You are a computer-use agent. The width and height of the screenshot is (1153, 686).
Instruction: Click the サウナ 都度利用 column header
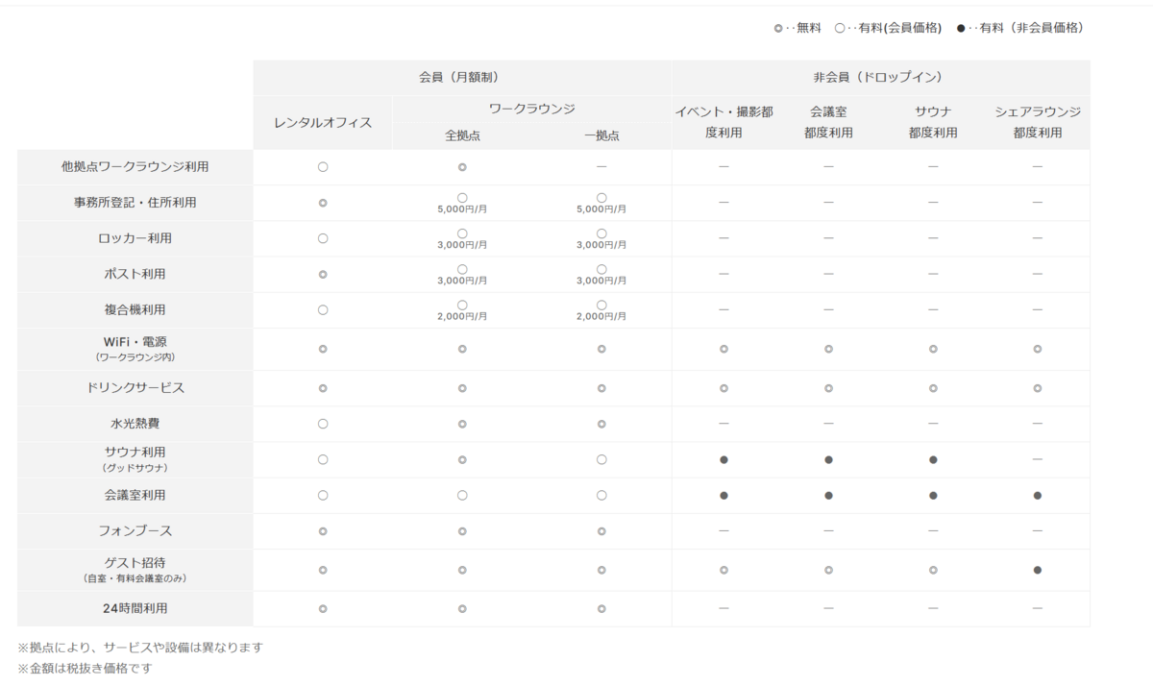click(x=933, y=122)
